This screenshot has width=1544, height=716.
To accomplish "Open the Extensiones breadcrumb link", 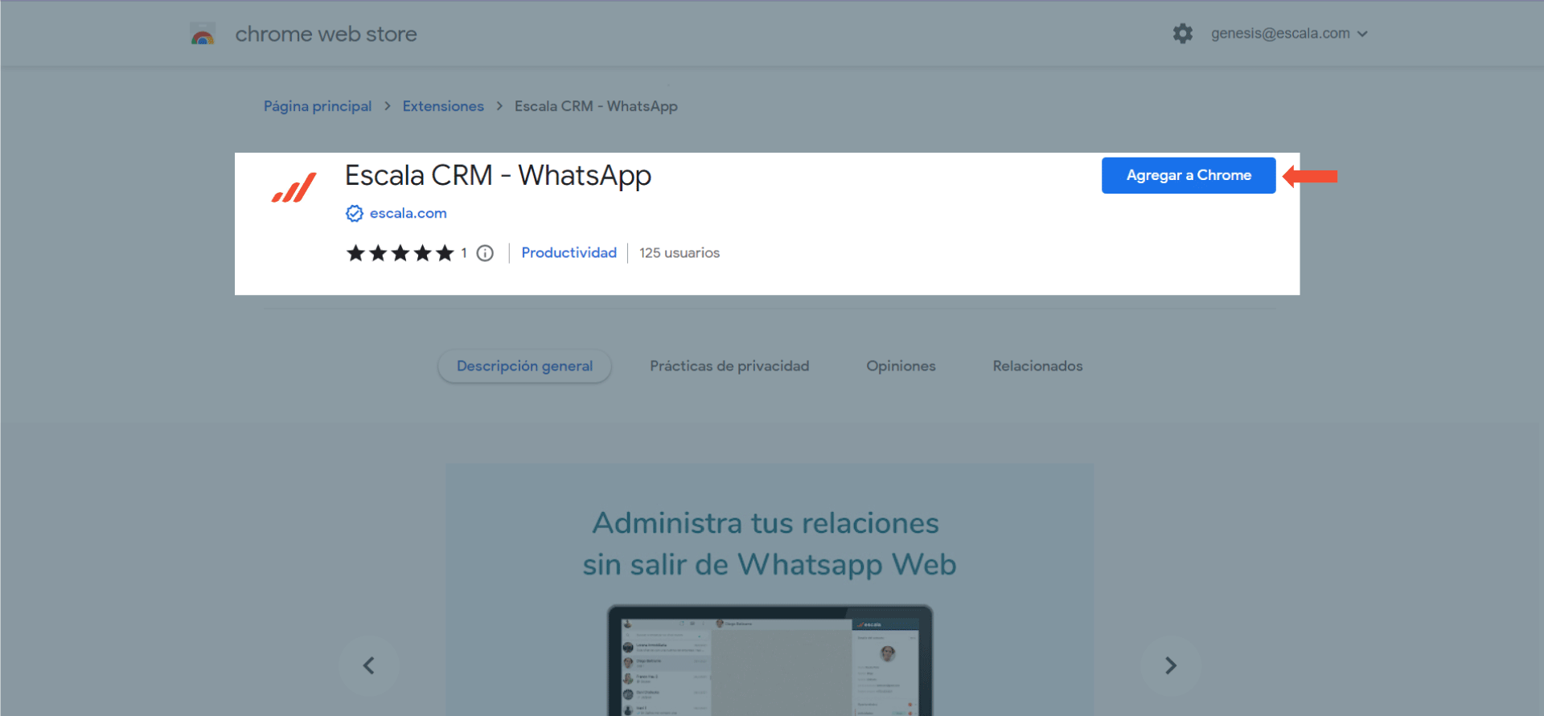I will [443, 106].
